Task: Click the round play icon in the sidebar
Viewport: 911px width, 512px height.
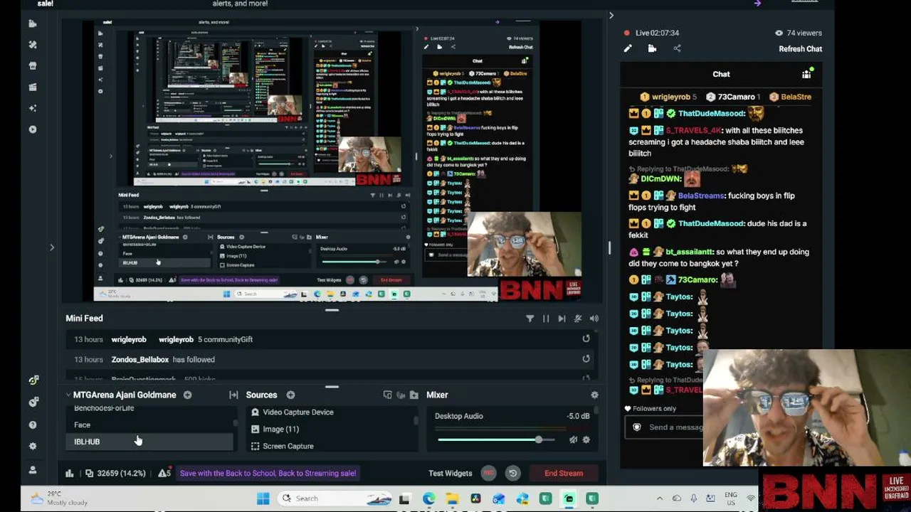Action: tap(32, 129)
